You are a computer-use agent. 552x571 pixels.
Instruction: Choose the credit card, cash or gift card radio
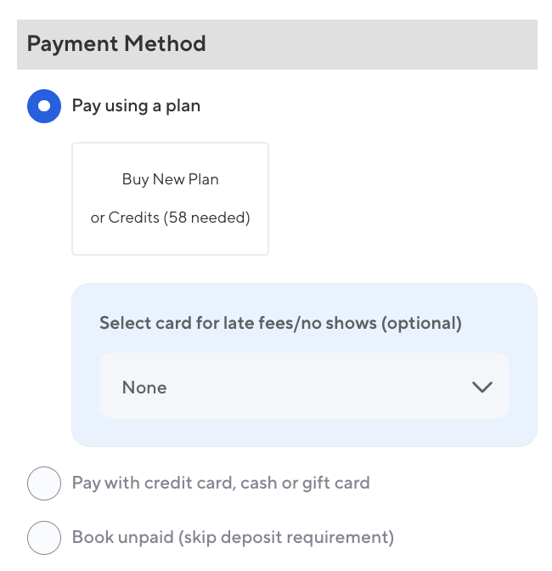click(44, 483)
